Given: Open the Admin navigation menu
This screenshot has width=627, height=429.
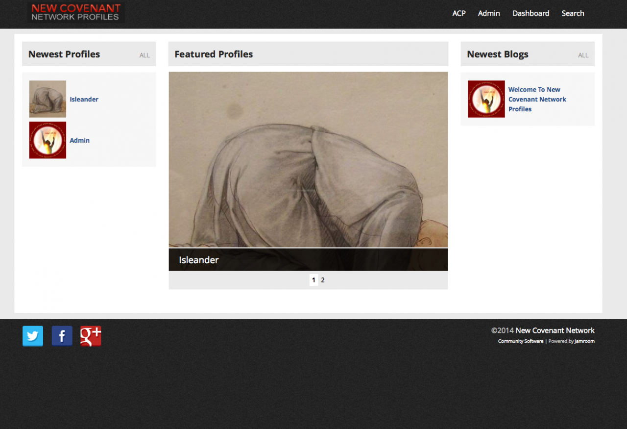Looking at the screenshot, I should click(x=489, y=13).
